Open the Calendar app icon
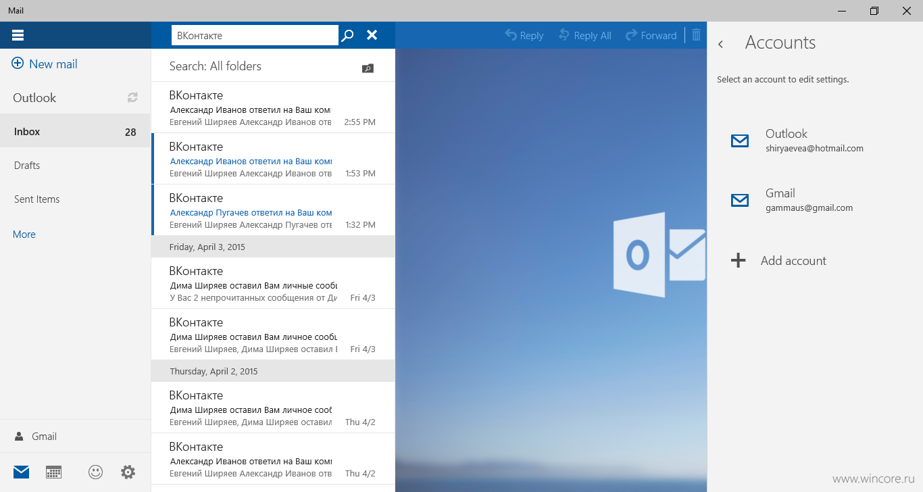923x492 pixels. pyautogui.click(x=54, y=472)
